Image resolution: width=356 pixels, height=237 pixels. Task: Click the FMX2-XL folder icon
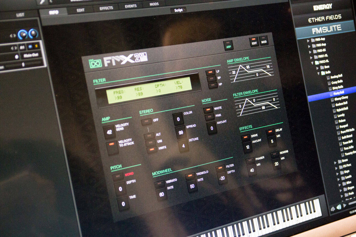317,62
